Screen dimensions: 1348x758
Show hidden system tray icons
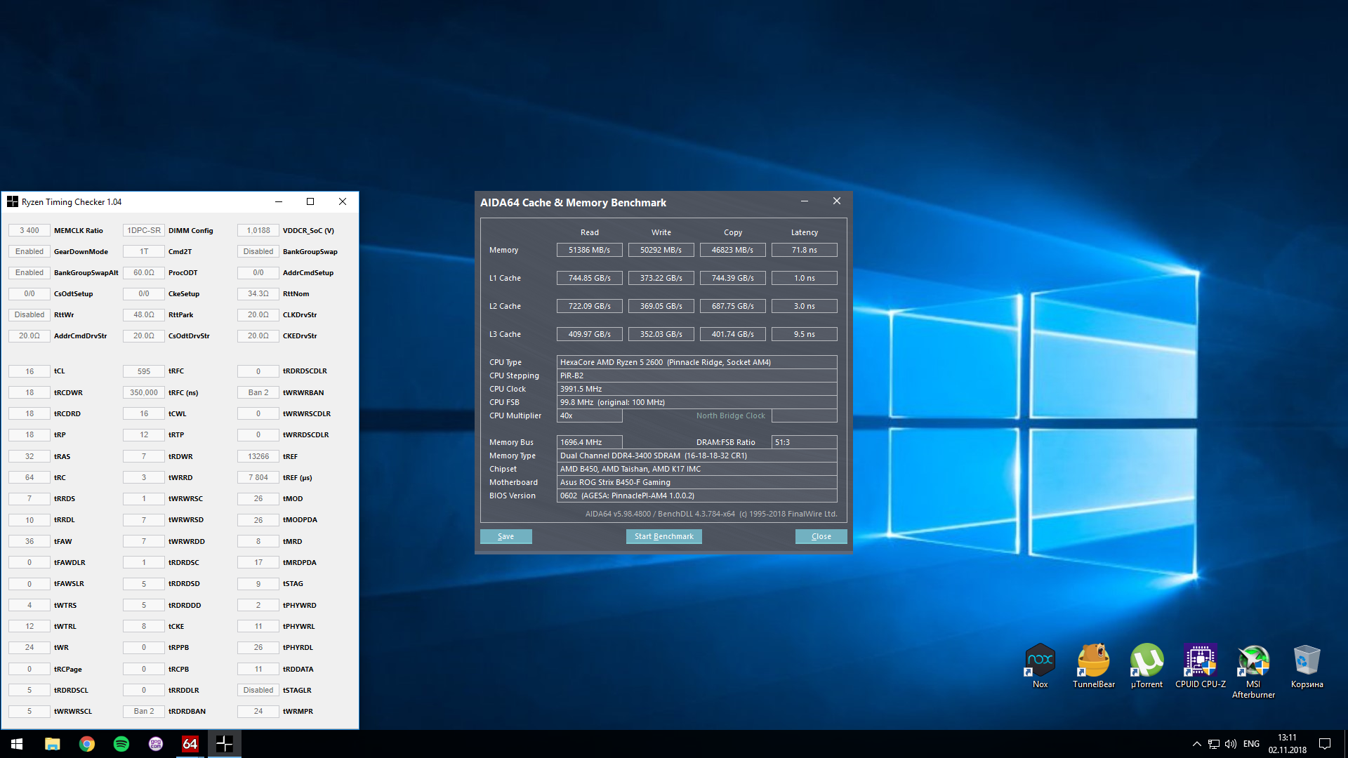1196,744
